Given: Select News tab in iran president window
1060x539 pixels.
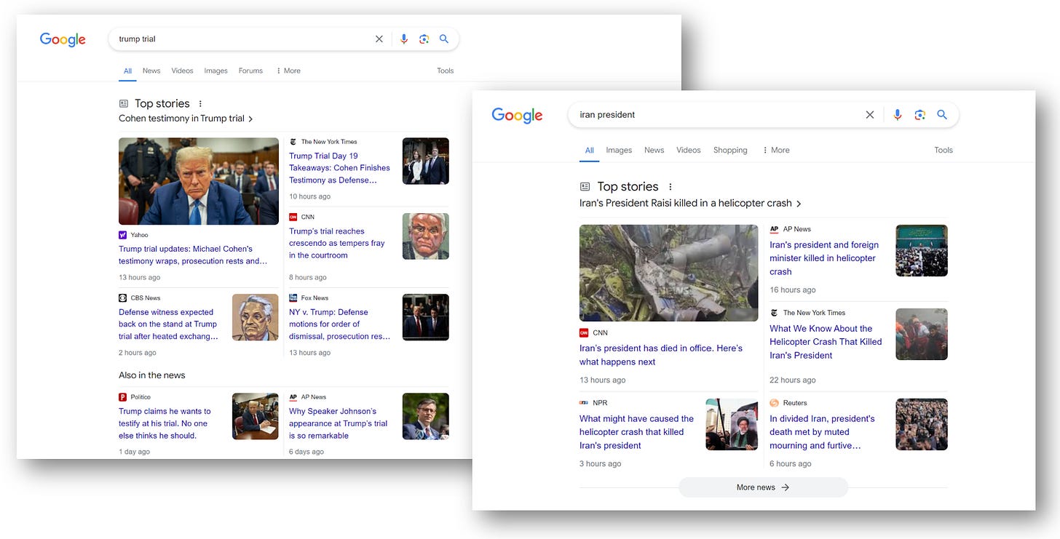Looking at the screenshot, I should click(x=654, y=150).
